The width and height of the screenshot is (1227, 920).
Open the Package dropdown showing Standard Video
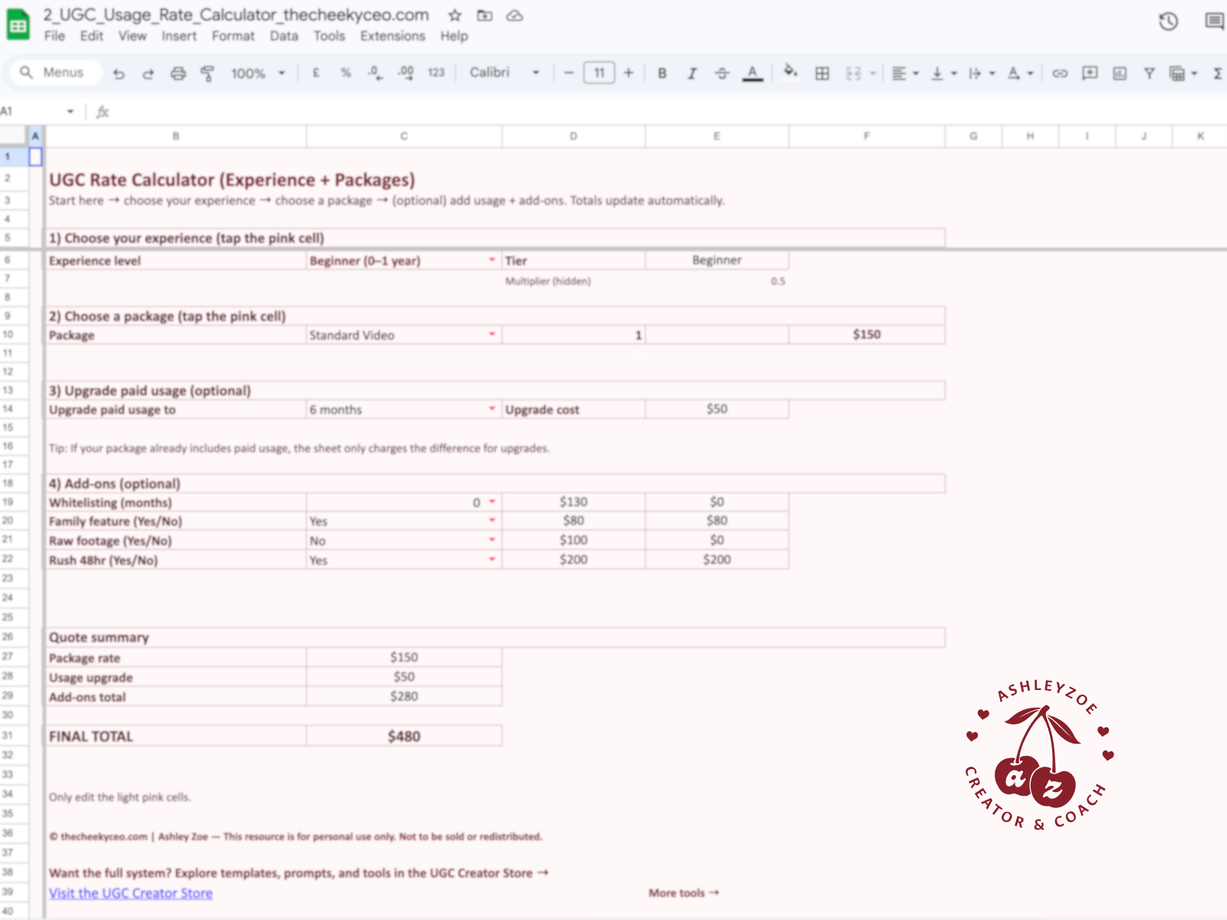click(492, 335)
